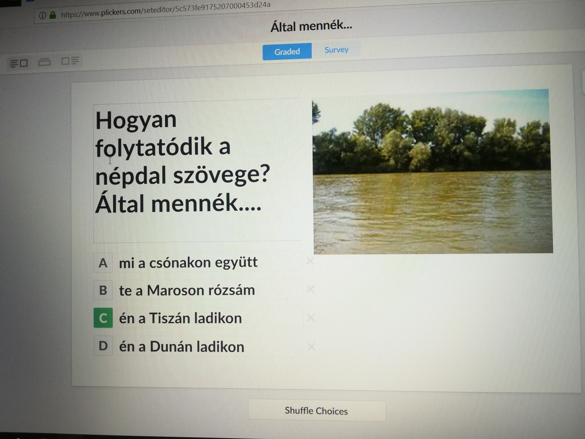Mark answer B as correct
The height and width of the screenshot is (439, 585).
pos(103,290)
